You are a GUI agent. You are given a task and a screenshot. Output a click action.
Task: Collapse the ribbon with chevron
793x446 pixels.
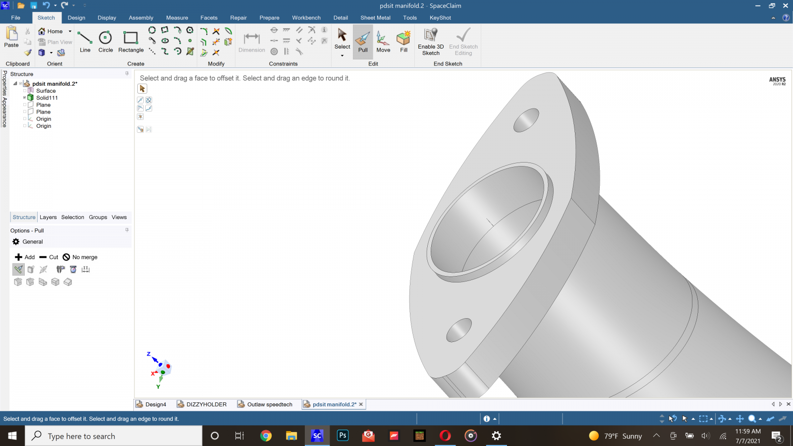[x=773, y=18]
